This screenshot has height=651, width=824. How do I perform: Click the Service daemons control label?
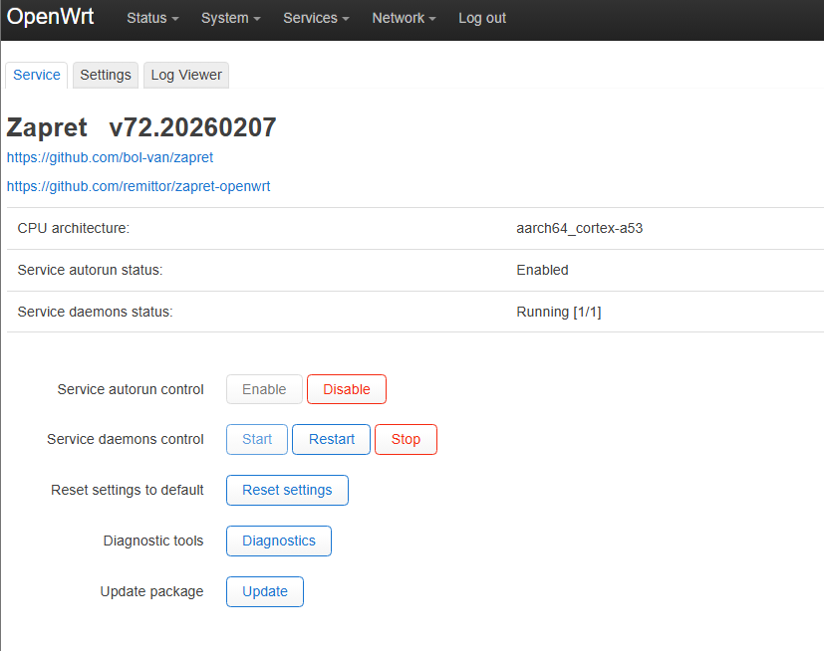click(126, 439)
